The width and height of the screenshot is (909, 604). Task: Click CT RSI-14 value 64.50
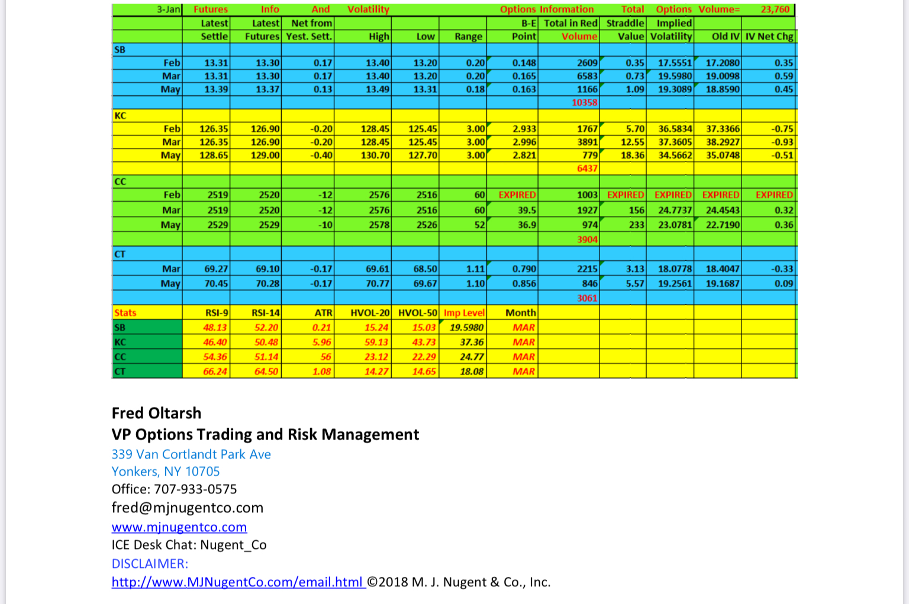pyautogui.click(x=266, y=372)
